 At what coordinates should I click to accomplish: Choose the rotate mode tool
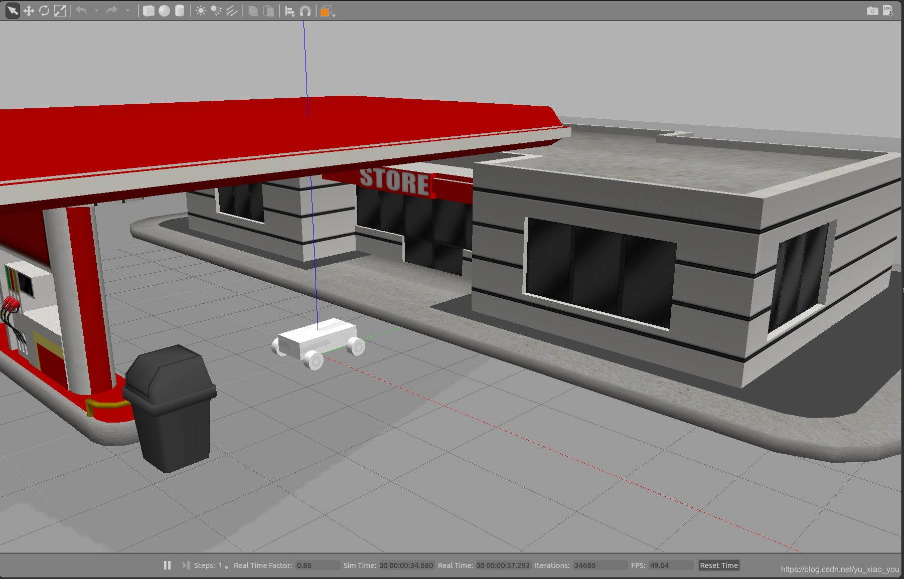pyautogui.click(x=44, y=11)
